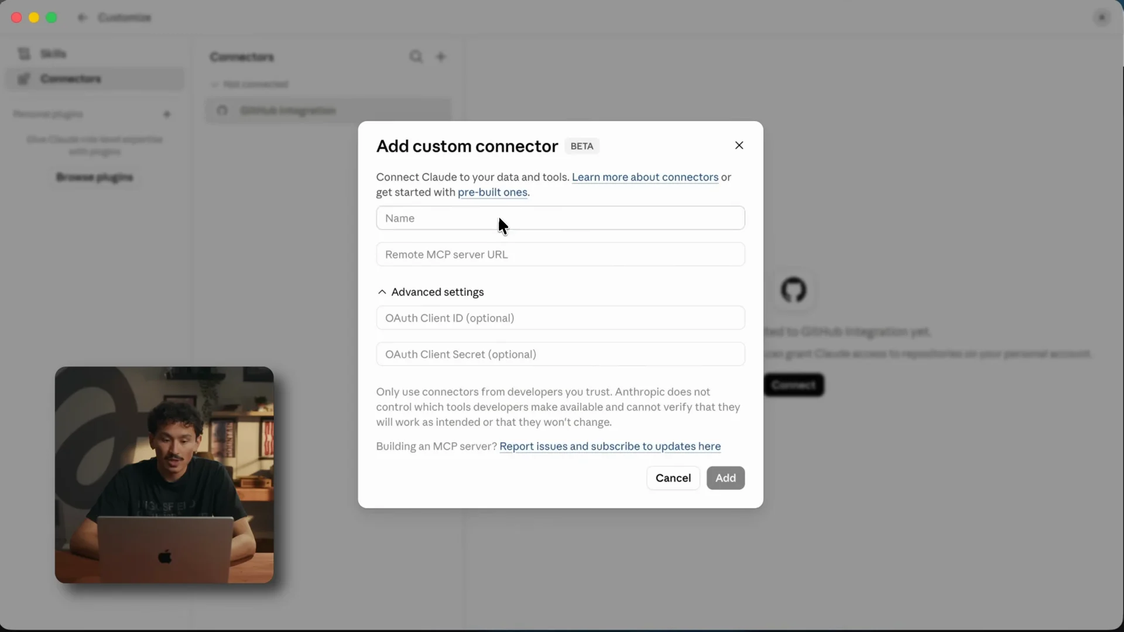Close the Add custom connector dialog
The width and height of the screenshot is (1124, 632).
click(739, 145)
